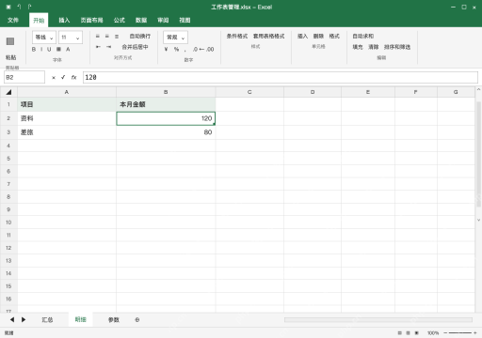Screen dimensions: 482x338
Task: Click the 合并后居中 merge button
Action: click(x=135, y=47)
